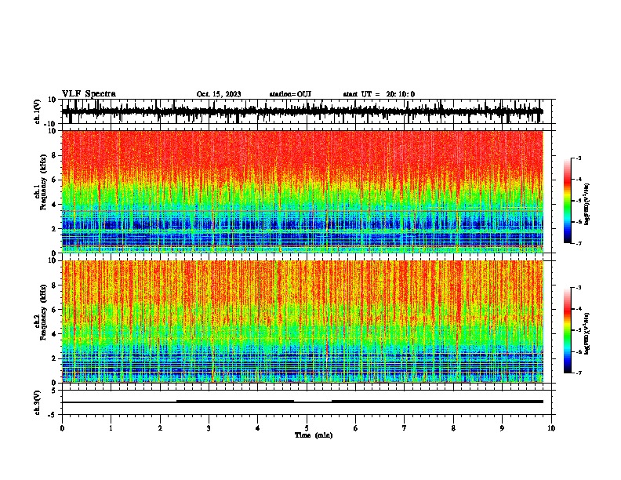The width and height of the screenshot is (621, 480).
Task: Click time axis tick label "6"
Action: 356,428
